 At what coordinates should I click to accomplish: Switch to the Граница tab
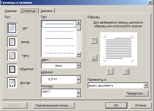click(11, 11)
